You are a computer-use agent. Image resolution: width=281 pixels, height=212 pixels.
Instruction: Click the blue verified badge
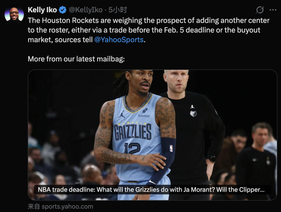pos(63,10)
